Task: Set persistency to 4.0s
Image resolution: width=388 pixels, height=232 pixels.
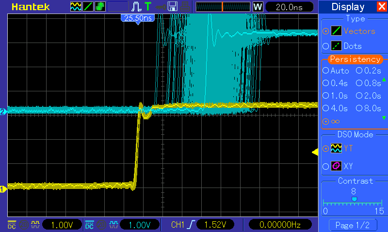Action: [x=325, y=108]
